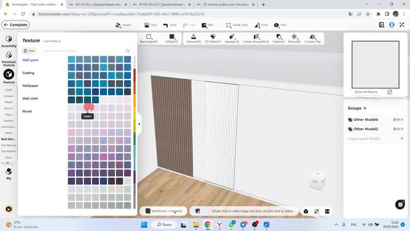410x231 pixels.
Task: Choose the Glass texture type
Action: (x=8, y=114)
